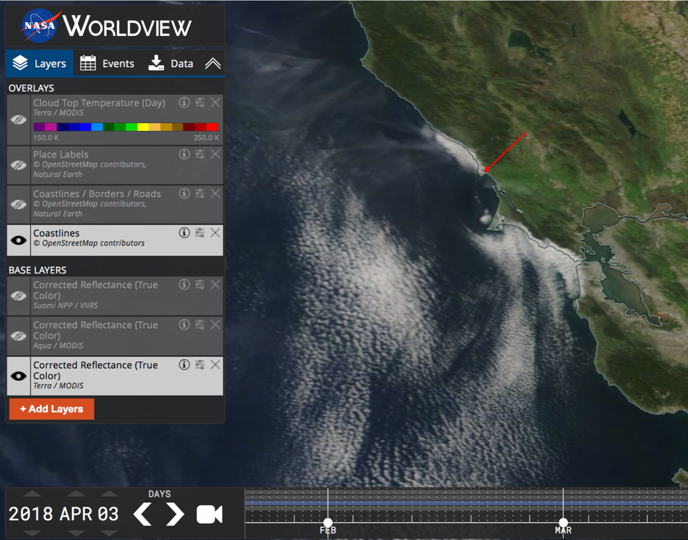Open options for Terra / MODIS layer

[x=200, y=365]
